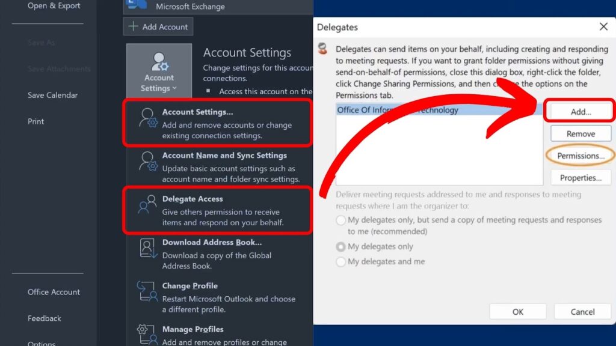Click Save Calendar in the left sidebar

pyautogui.click(x=53, y=95)
